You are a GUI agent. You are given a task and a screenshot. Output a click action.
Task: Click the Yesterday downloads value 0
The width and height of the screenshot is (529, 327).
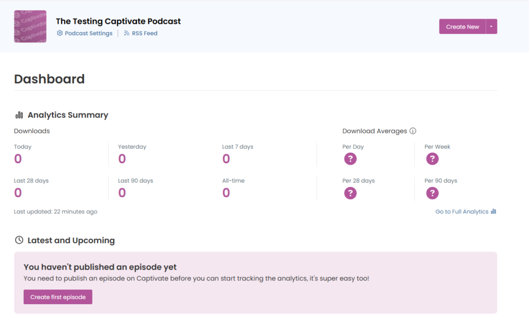point(122,159)
